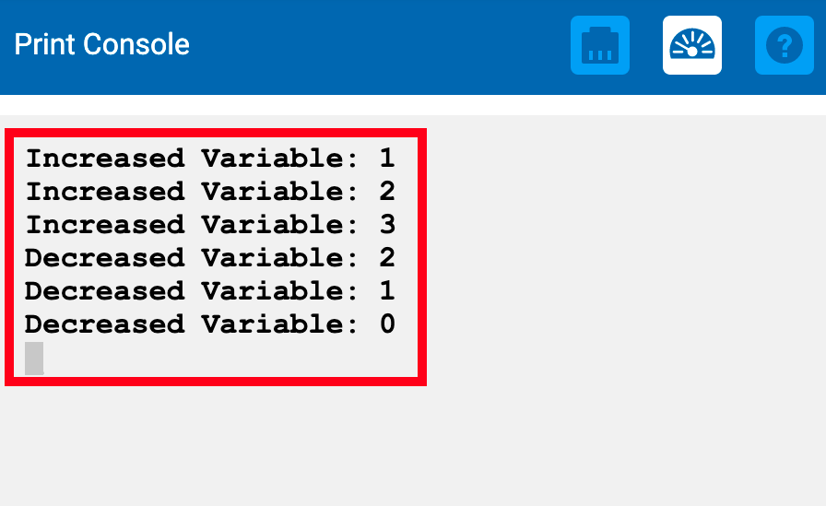Click the blinking cursor block in console
Viewport: 826px width, 506px height.
click(x=34, y=359)
